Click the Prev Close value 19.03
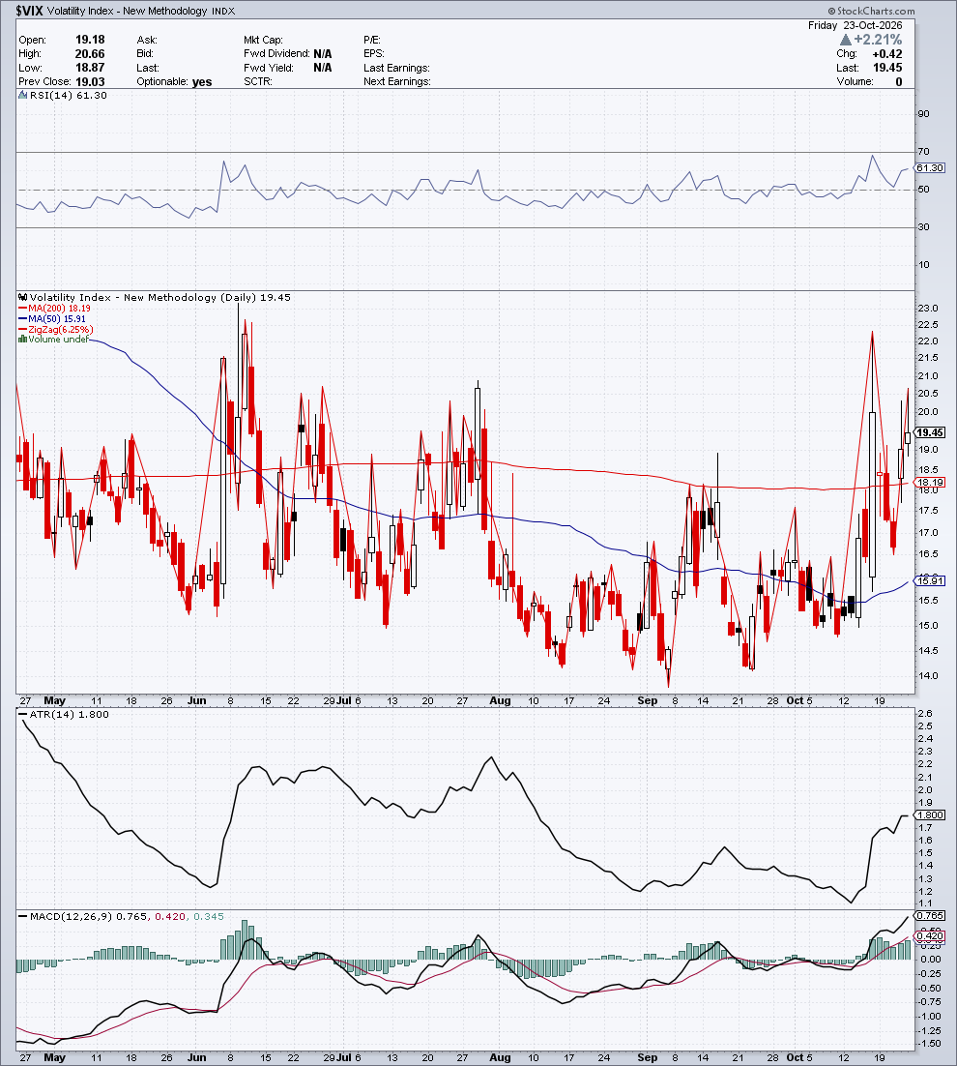This screenshot has height=1066, width=957. (90, 81)
